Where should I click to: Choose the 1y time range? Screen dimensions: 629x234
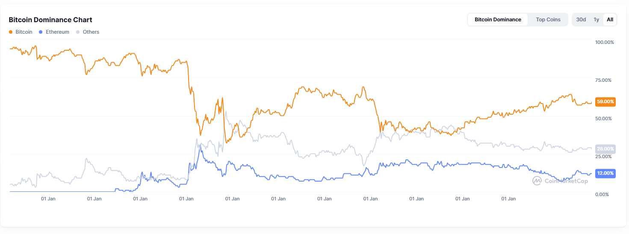click(596, 20)
